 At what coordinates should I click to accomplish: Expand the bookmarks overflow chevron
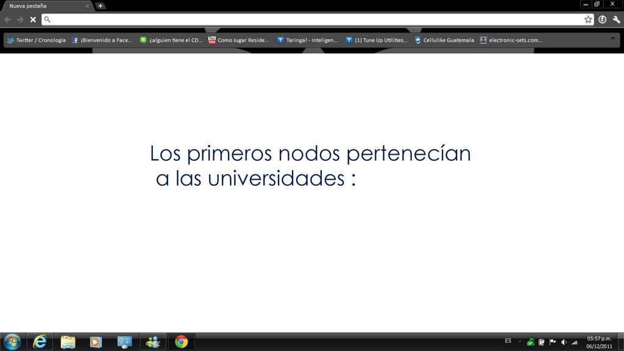tap(613, 38)
